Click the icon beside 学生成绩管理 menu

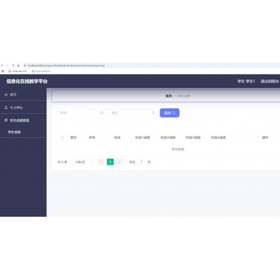(x=6, y=120)
